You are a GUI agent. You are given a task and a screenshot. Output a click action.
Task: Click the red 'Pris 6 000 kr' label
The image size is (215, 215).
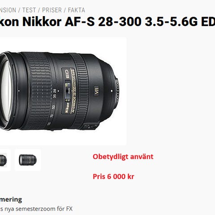(113, 176)
